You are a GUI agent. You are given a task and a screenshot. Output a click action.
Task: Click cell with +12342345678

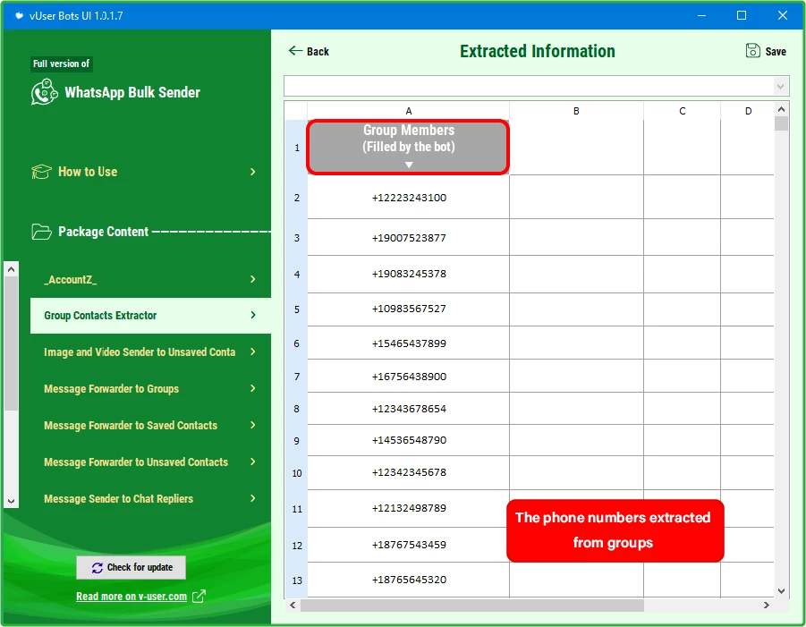pyautogui.click(x=408, y=472)
